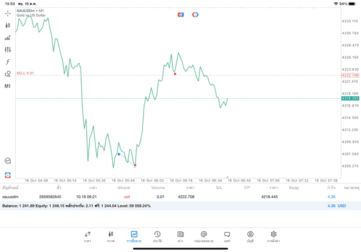Screen dimensions: 361x252
Task: Open the กล่องจดหมาย mailbox tab
Action: point(204,236)
